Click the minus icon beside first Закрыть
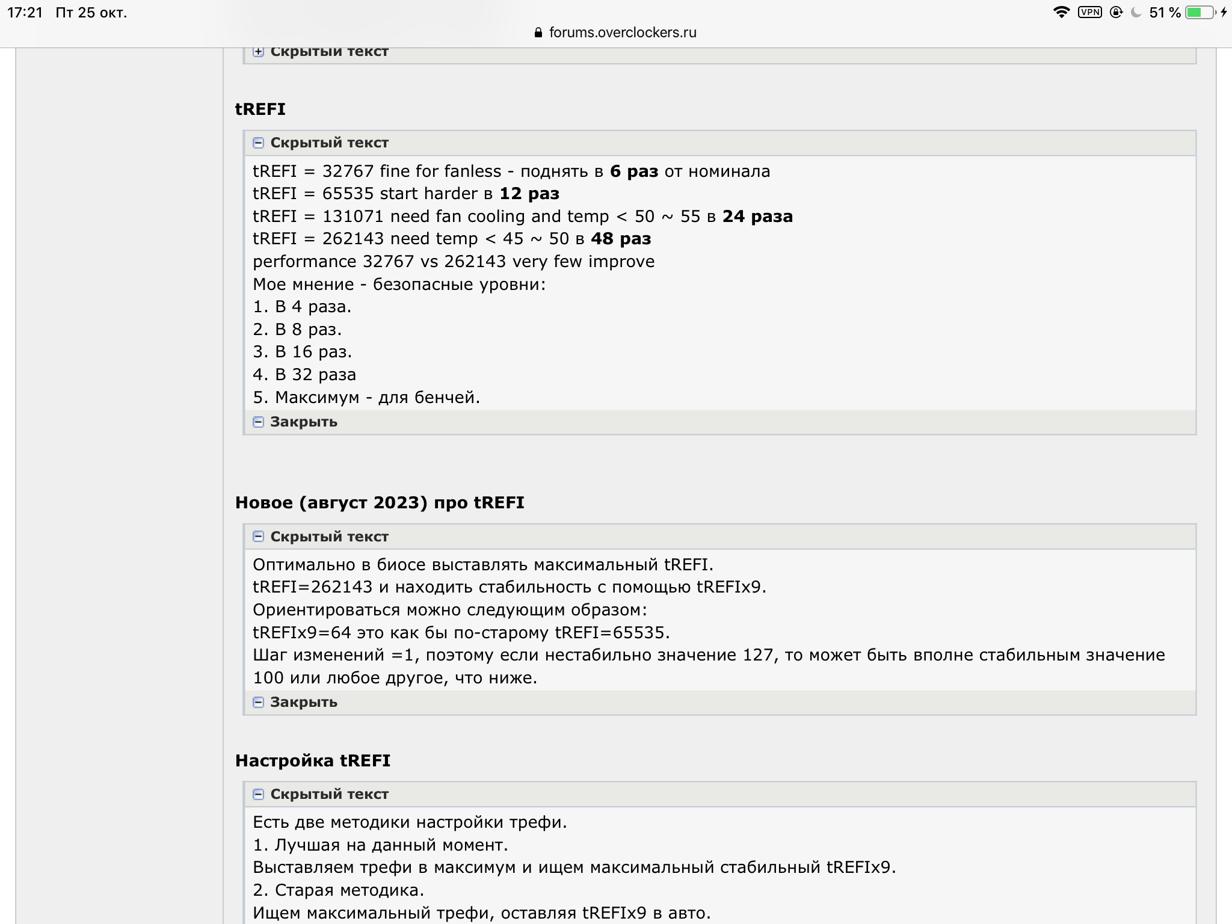The width and height of the screenshot is (1232, 924). click(258, 422)
